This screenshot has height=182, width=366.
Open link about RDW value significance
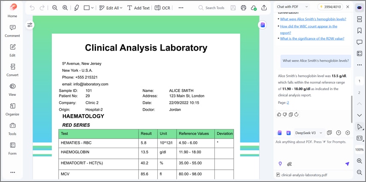coord(312,39)
